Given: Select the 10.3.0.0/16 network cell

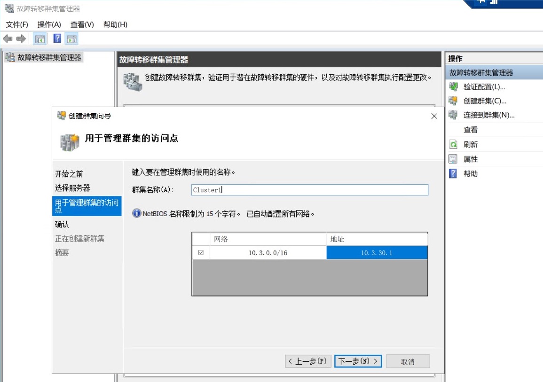Looking at the screenshot, I should pyautogui.click(x=268, y=253).
